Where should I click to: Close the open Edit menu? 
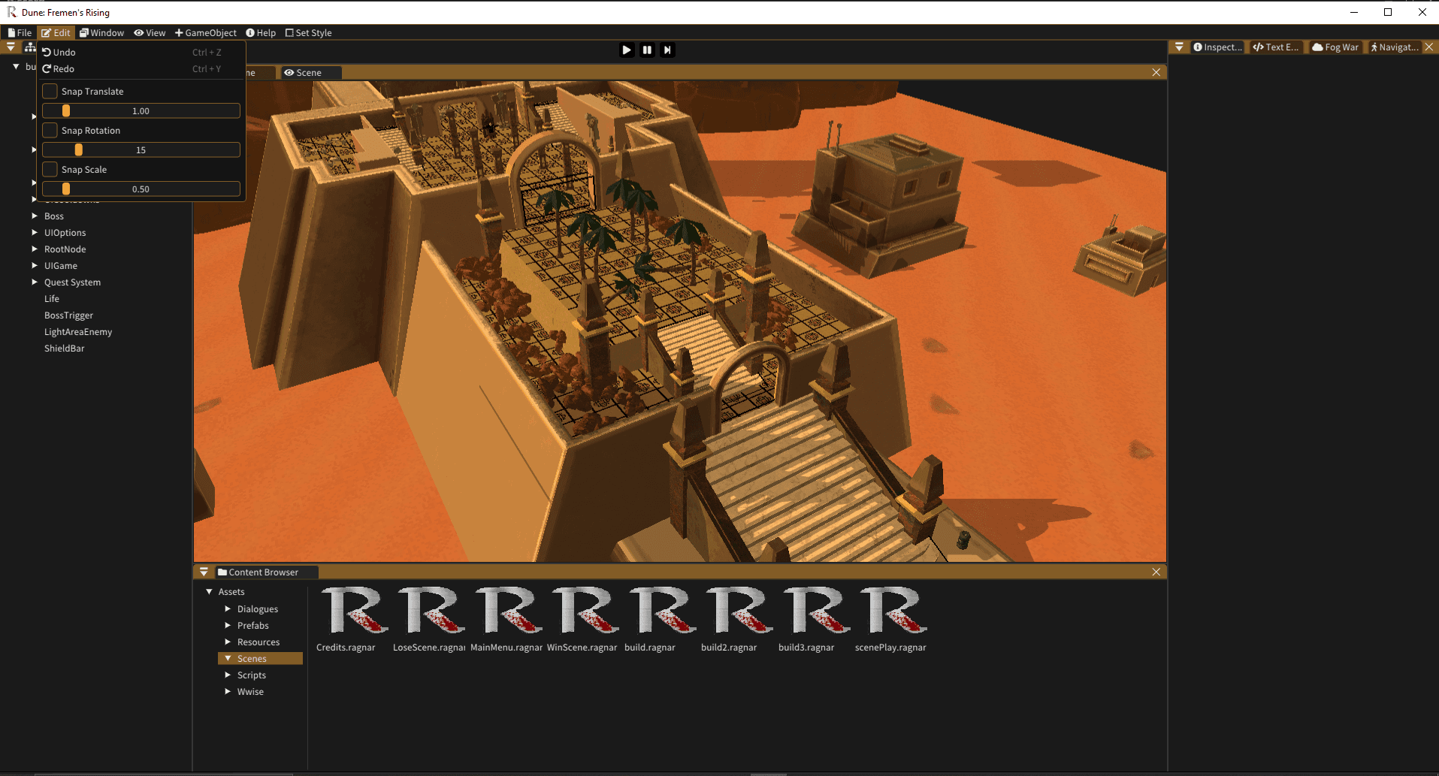[56, 32]
